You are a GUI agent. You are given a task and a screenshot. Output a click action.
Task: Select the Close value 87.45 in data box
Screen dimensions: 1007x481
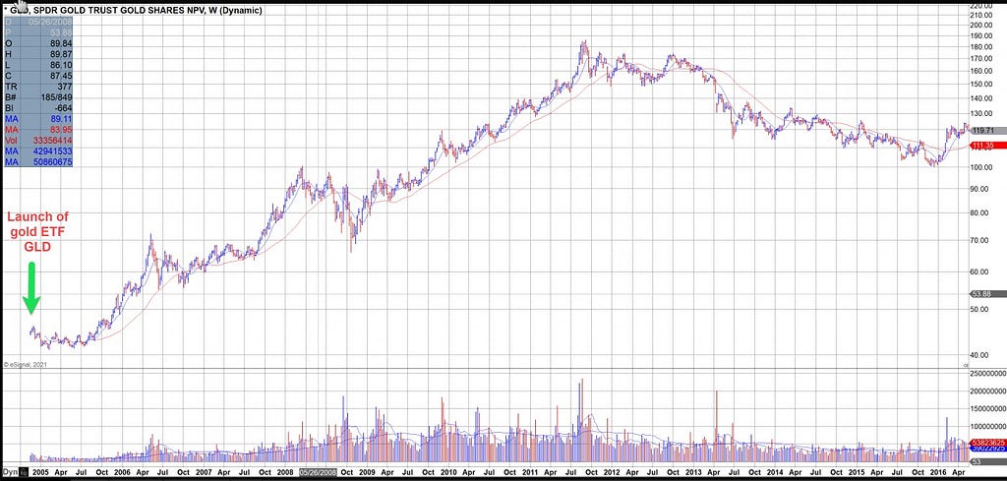60,76
